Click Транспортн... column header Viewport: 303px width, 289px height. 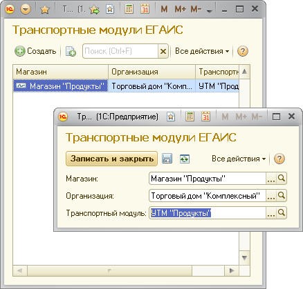tap(217, 72)
